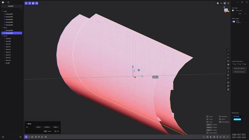Screen dimensions: 249x140
Task: Toggle the Snap to grid switch
Action: pos(233,10)
